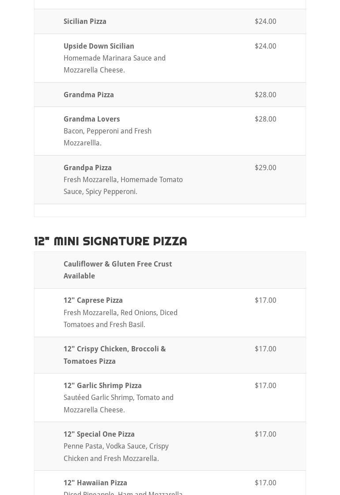340x495 pixels.
Task: Click the Grandpa Pizza Spicy Pepperoni description
Action: click(x=123, y=186)
